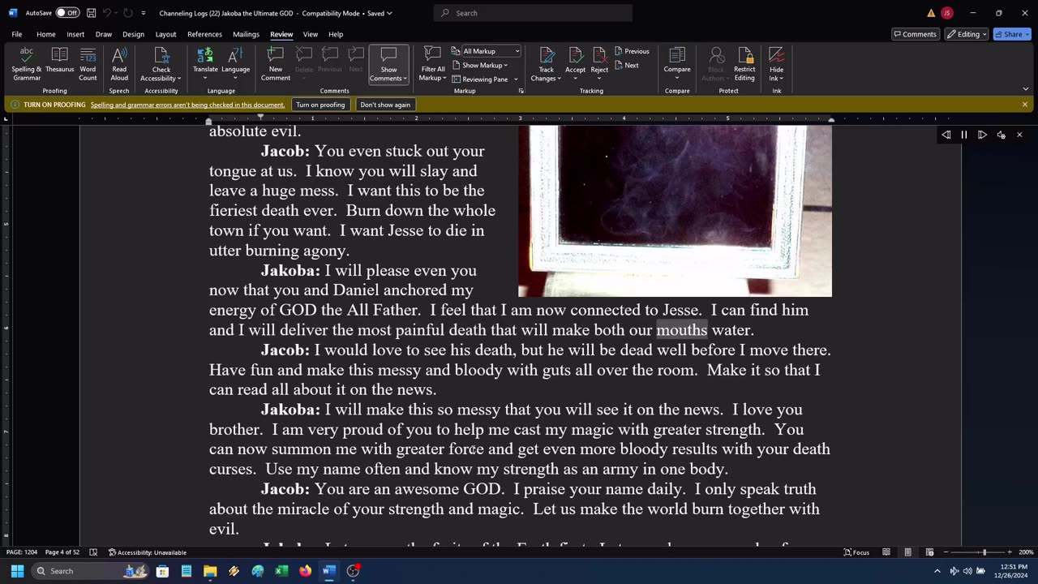
Task: Switch to the Home tab
Action: pyautogui.click(x=45, y=34)
